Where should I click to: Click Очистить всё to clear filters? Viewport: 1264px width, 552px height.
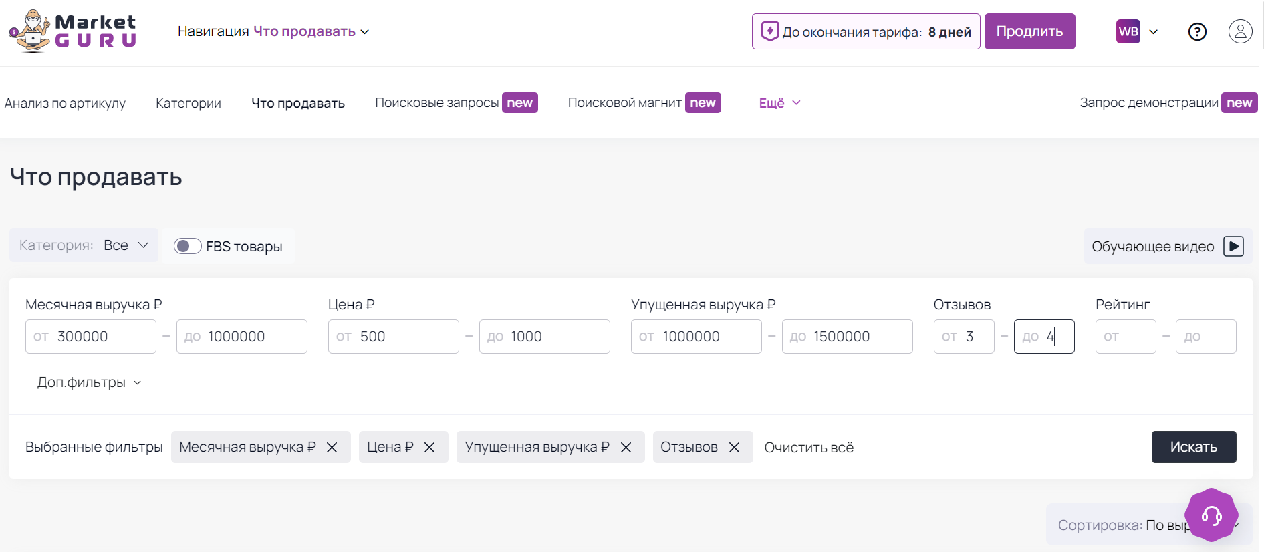click(809, 448)
